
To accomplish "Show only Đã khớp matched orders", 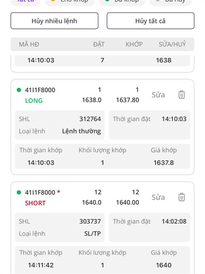I will point(122,1).
